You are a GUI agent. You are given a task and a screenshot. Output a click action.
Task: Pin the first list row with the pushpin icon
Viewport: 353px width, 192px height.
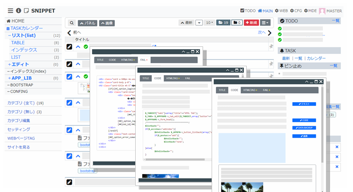click(271, 47)
